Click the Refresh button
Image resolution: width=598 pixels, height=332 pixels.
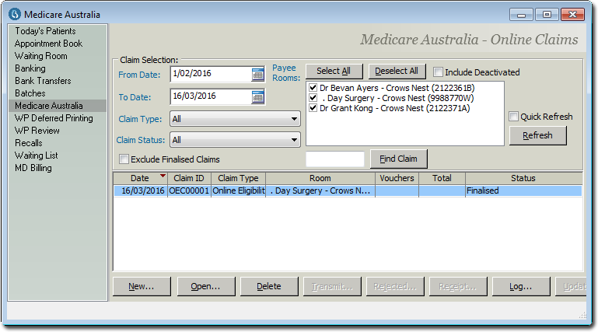537,135
